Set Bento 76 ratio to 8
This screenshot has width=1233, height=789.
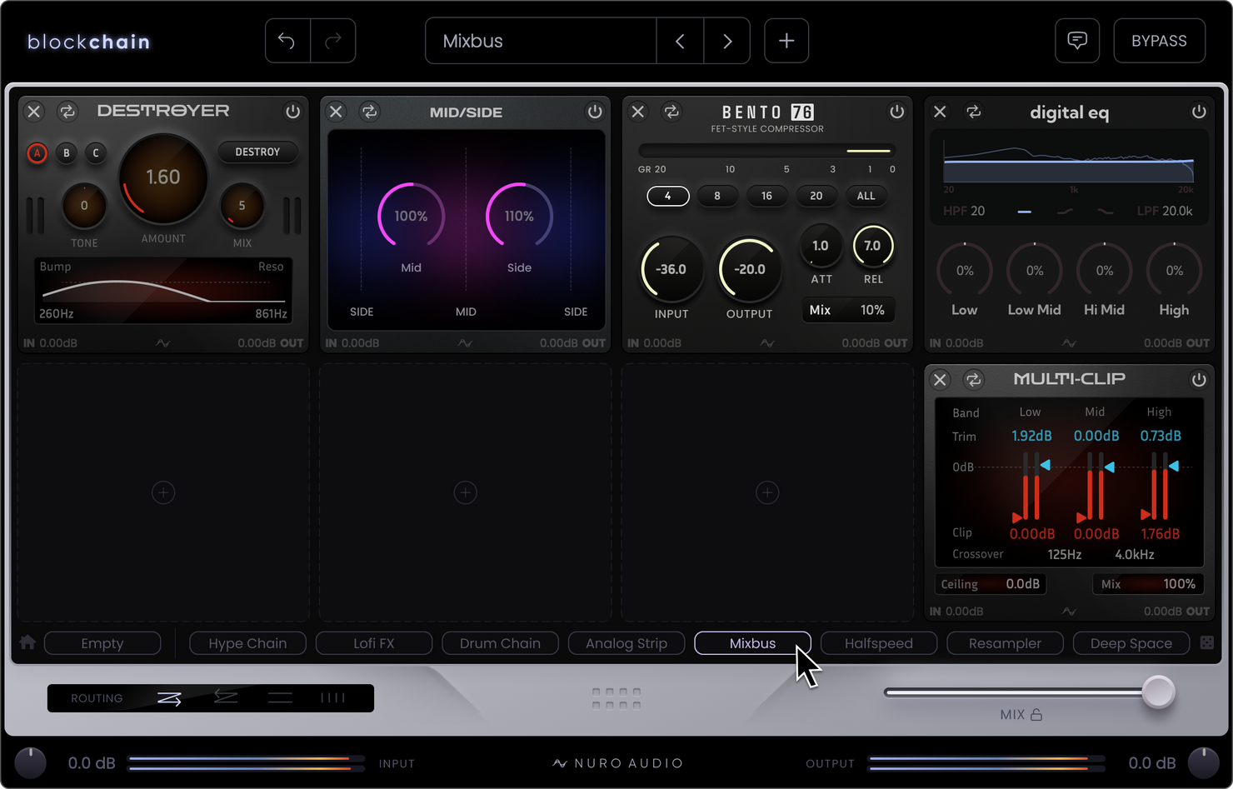pos(717,196)
